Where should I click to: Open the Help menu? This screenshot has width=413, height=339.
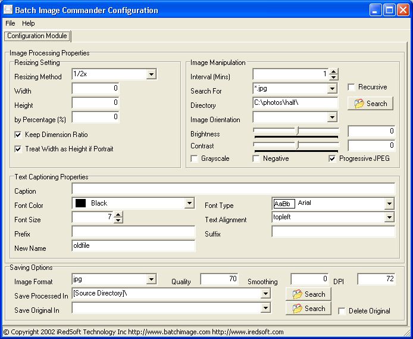tap(28, 23)
